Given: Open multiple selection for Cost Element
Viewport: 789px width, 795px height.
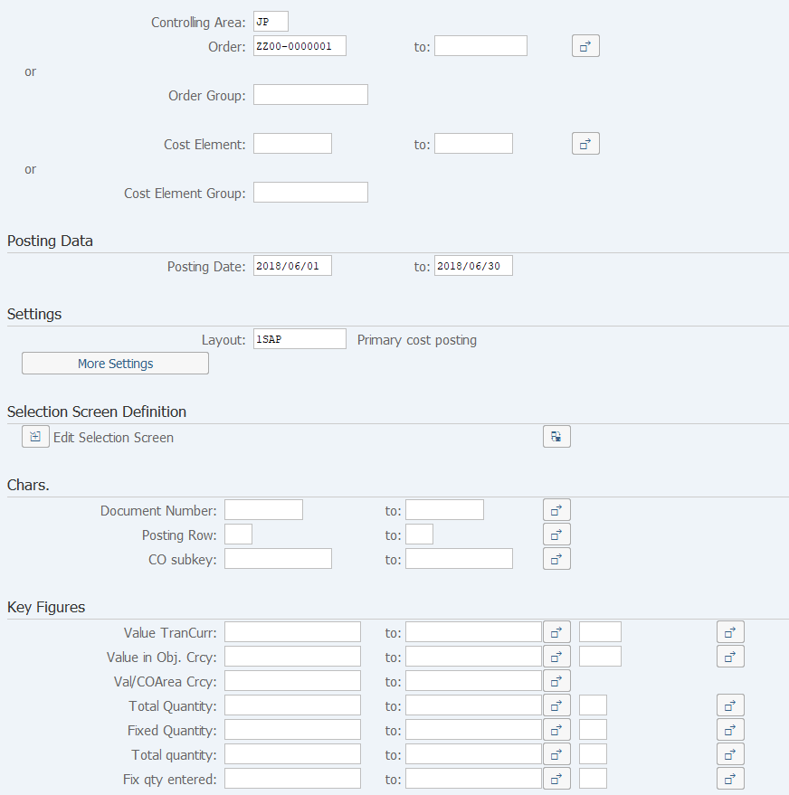Looking at the screenshot, I should tap(585, 143).
